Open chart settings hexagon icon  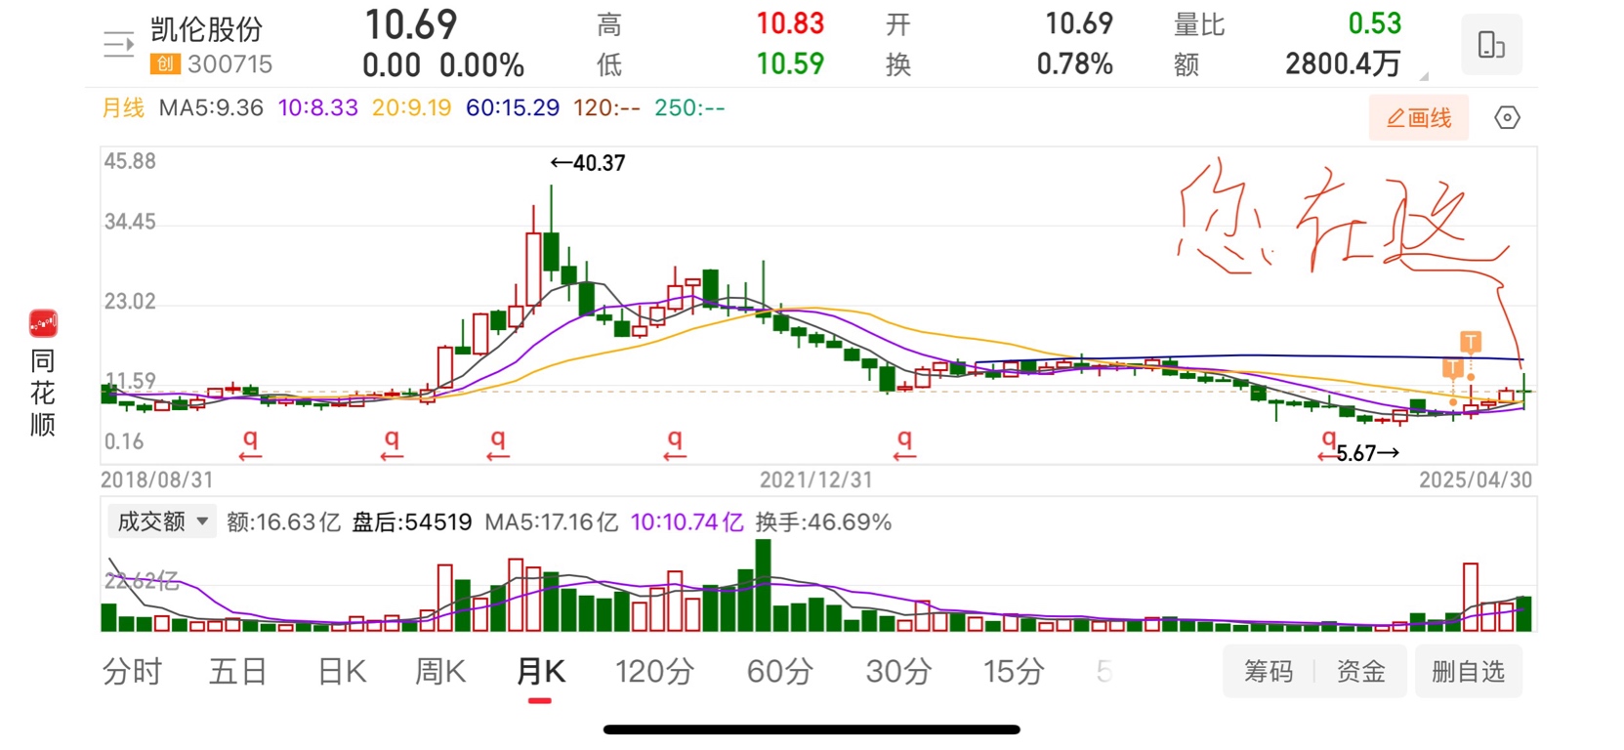coord(1507,118)
